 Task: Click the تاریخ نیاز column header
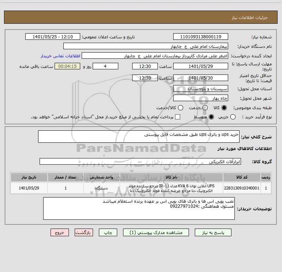29,177
